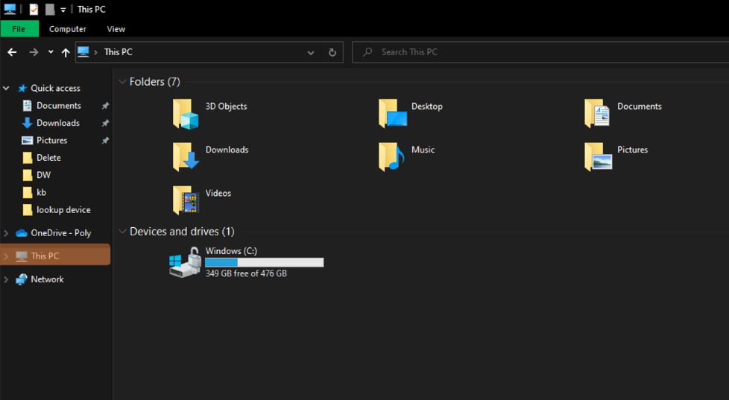
Task: Open the Delete folder in sidebar
Action: pos(48,158)
